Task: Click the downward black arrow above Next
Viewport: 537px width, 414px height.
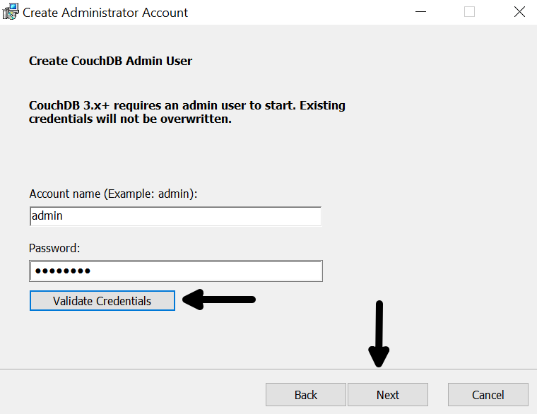Action: point(379,334)
